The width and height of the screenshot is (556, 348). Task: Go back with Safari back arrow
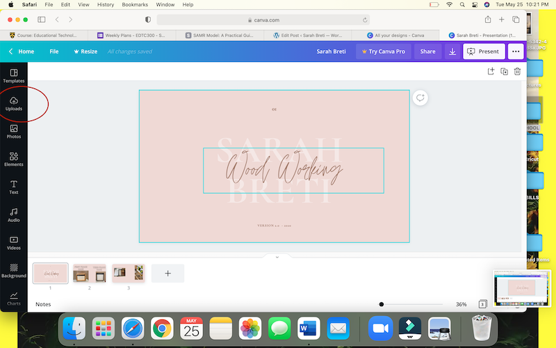(x=57, y=19)
